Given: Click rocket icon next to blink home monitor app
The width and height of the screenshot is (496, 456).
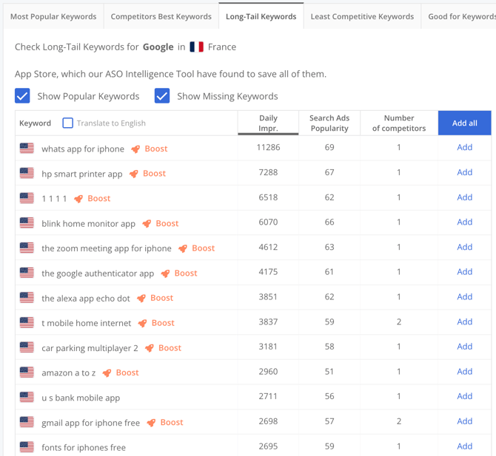Looking at the screenshot, I should click(x=147, y=223).
